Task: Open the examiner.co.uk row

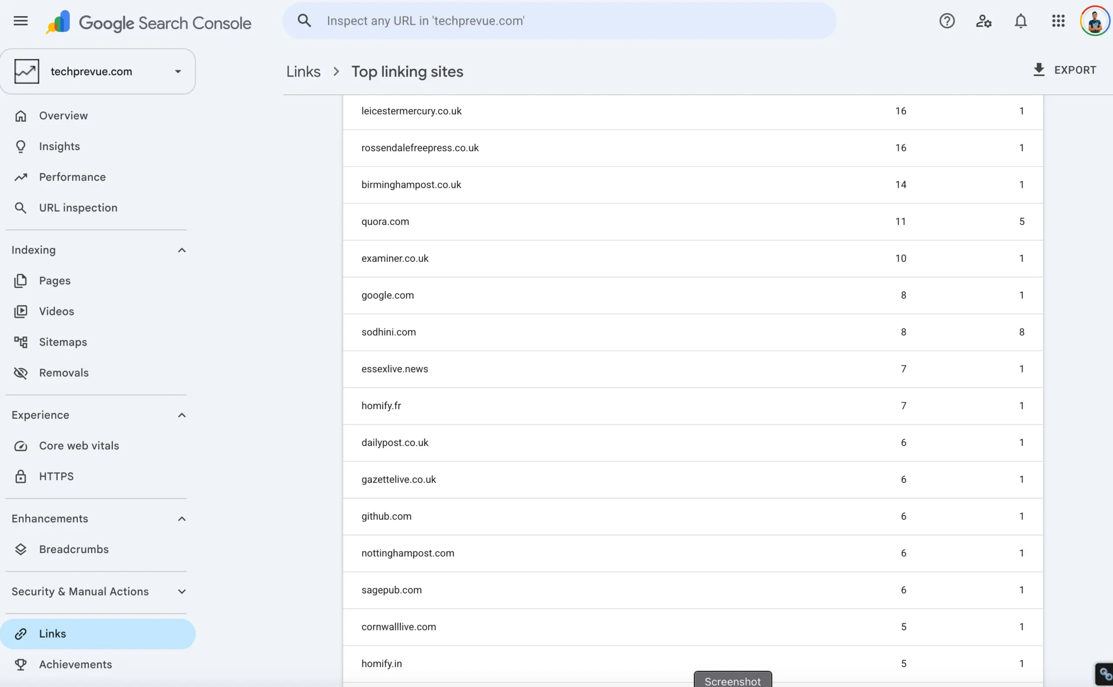Action: tap(693, 259)
